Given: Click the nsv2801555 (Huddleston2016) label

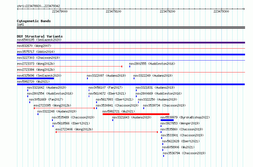Looking at the screenshot, I should coord(152,64).
